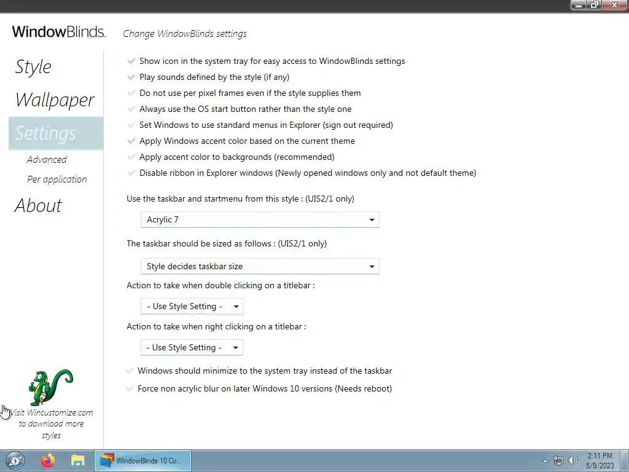
Task: Go to the Wallpaper section
Action: tap(55, 100)
